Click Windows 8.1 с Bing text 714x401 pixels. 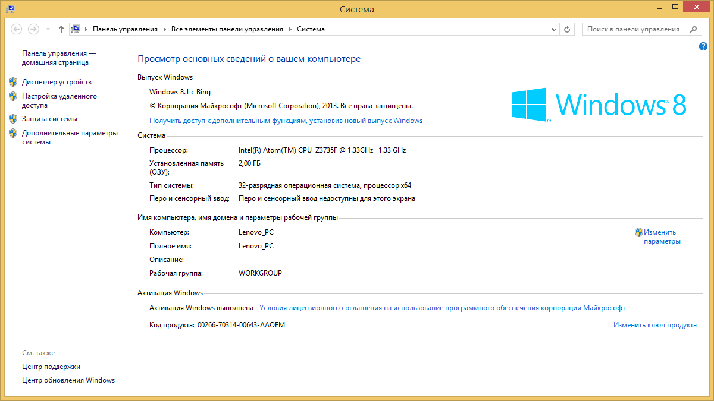coord(180,92)
